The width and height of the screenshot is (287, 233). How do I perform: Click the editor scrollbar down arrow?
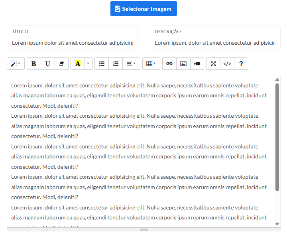(277, 224)
